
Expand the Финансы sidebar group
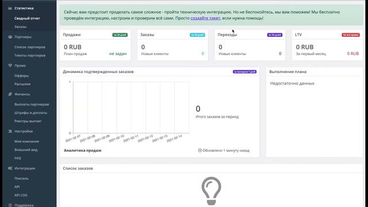pyautogui.click(x=22, y=94)
